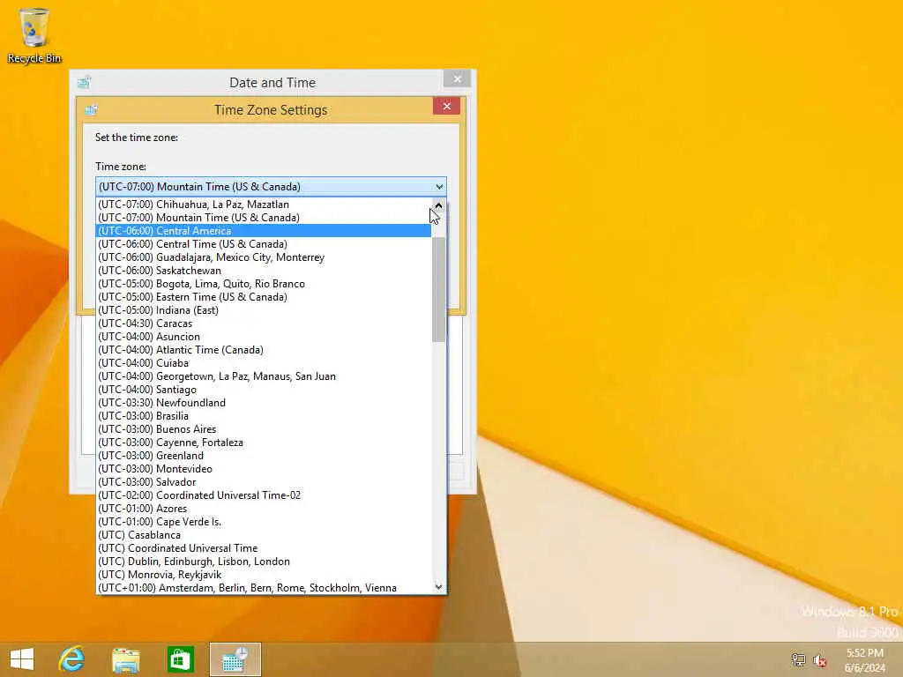Pick Amsterdam, Berlin, Bern, Rome, Stockholm, Vienna
The width and height of the screenshot is (903, 677).
coord(264,588)
